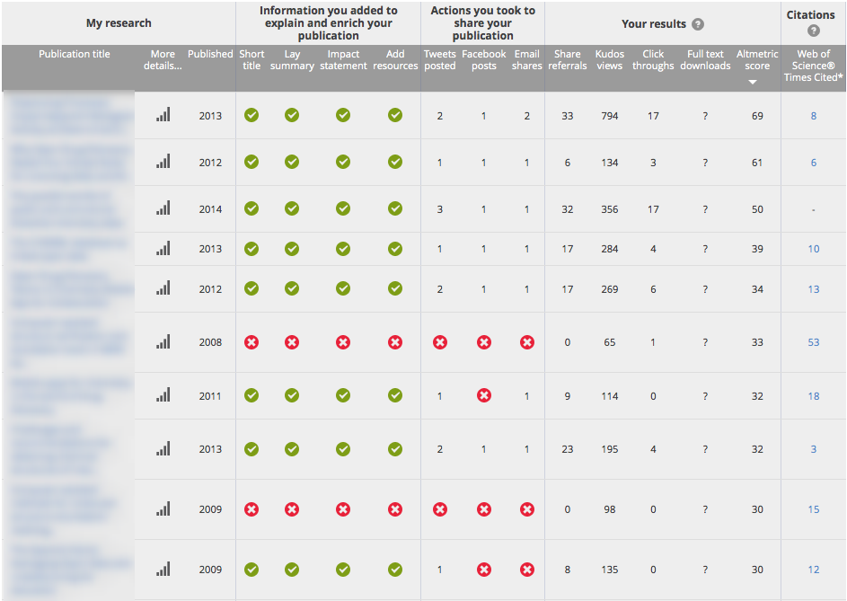Click red X under Short title for 2008 row
Viewport: 847px width, 601px height.
(x=251, y=342)
